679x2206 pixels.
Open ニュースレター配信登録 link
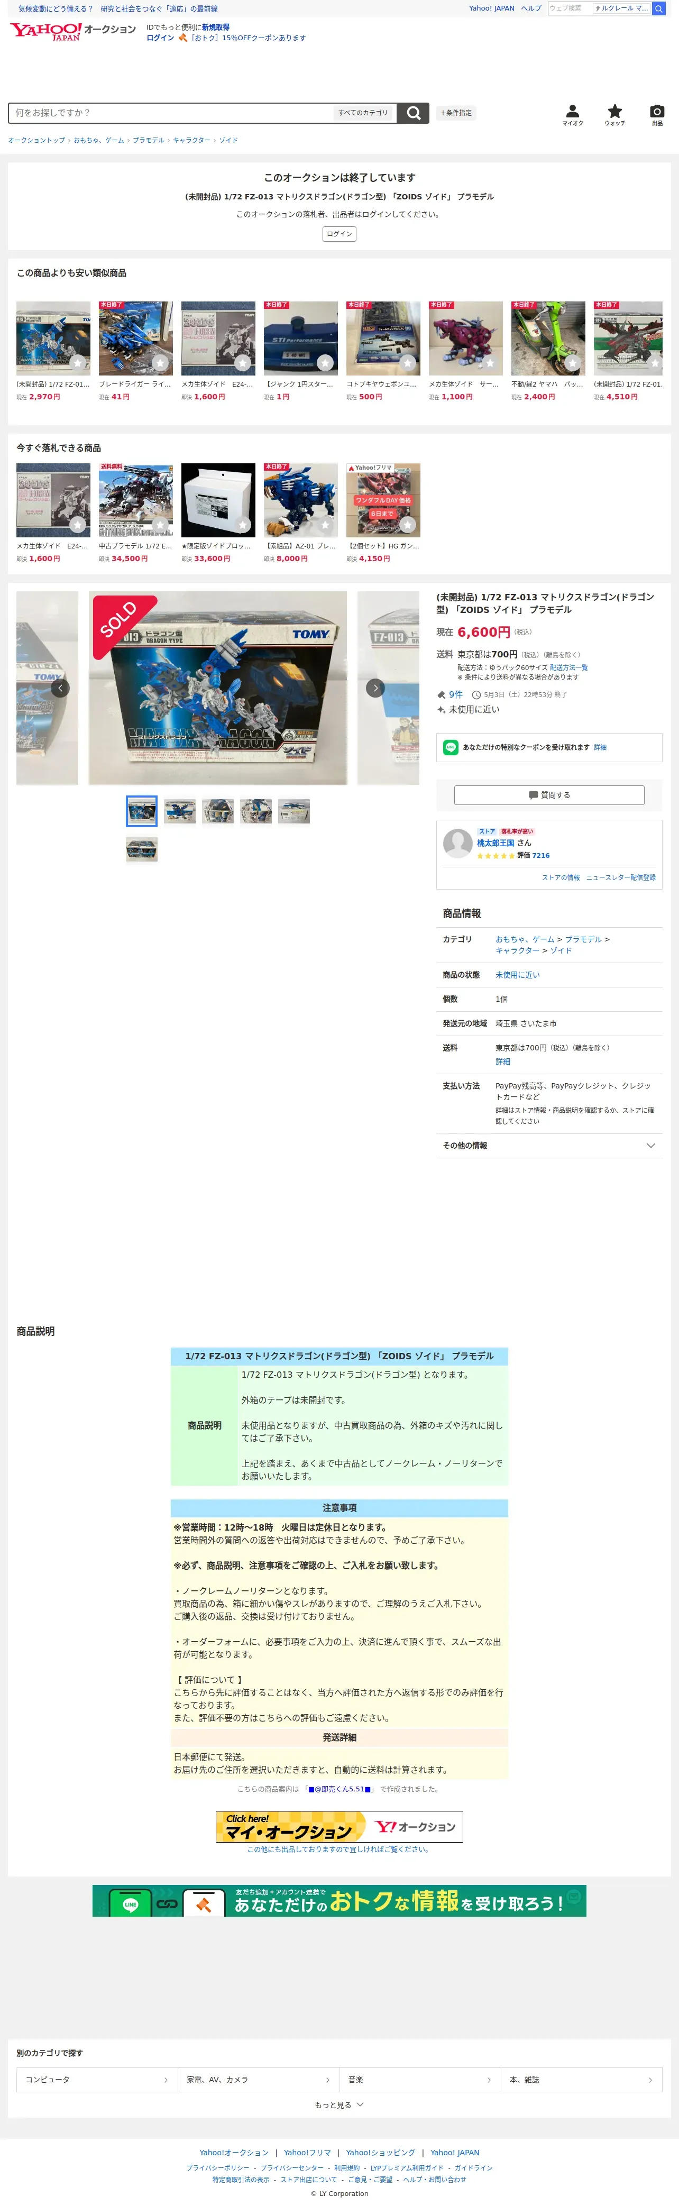point(621,878)
